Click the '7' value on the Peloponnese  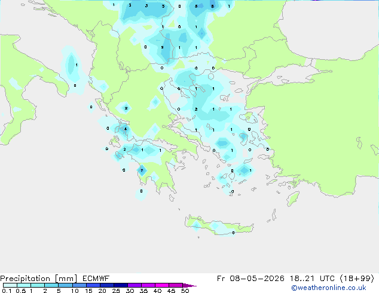coord(142,170)
